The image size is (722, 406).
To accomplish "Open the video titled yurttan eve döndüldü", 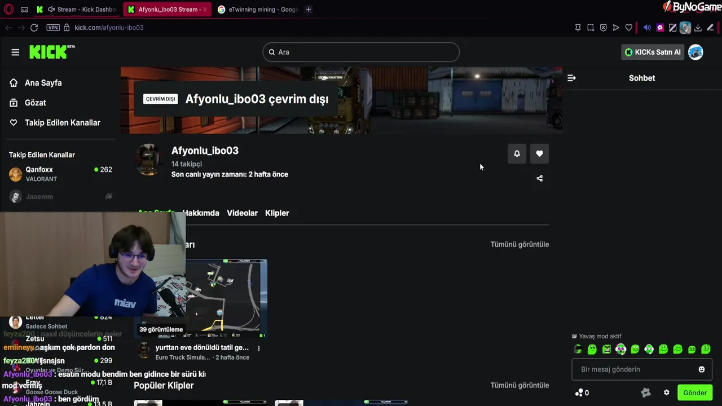I will coord(202,347).
